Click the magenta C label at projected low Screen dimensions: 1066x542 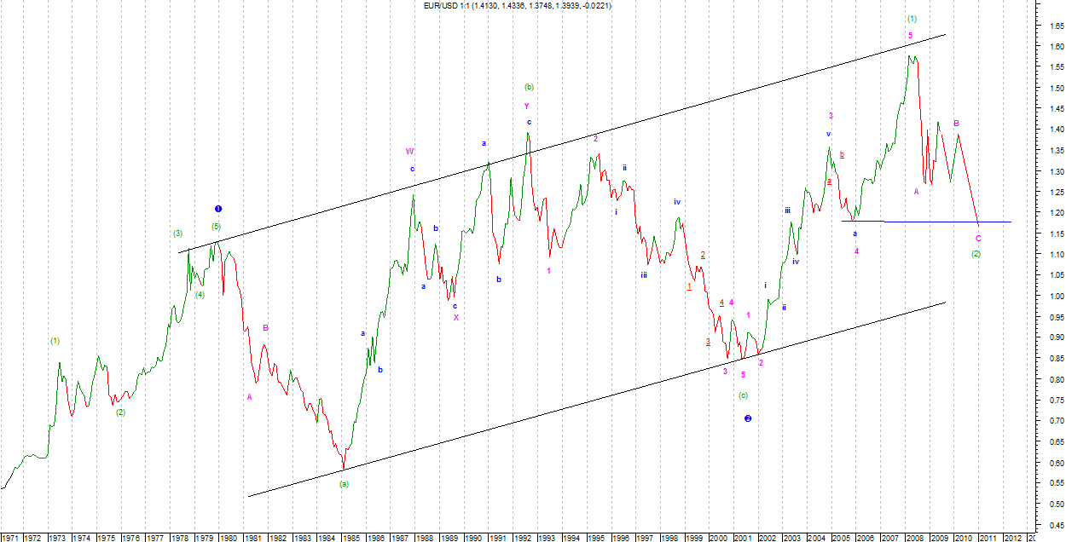(x=978, y=239)
